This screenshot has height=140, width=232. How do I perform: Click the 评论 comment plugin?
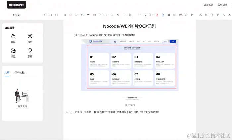(x=13, y=53)
